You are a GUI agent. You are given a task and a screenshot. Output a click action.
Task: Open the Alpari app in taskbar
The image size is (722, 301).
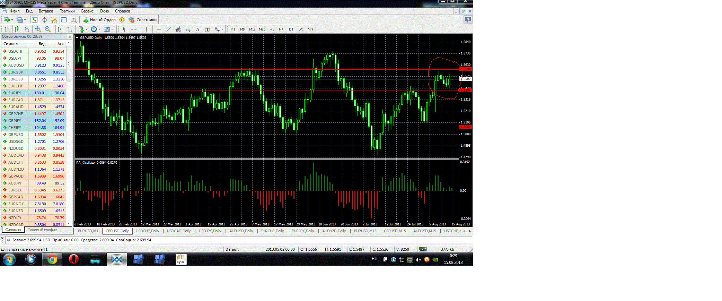(181, 259)
